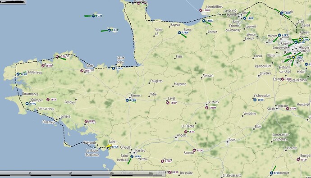Click the LFRG airport icon near the coast

click(204, 21)
